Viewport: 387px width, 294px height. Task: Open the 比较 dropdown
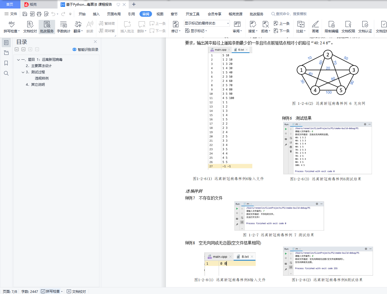[305, 31]
